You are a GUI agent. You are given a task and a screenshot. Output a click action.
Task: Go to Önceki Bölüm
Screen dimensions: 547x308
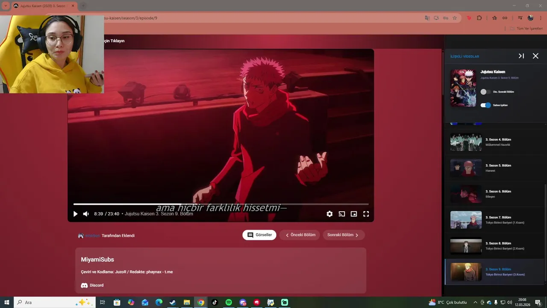point(300,235)
